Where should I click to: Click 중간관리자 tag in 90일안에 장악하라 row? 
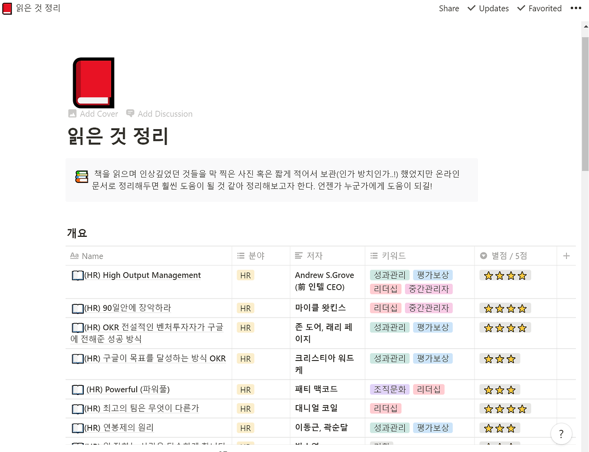point(429,308)
